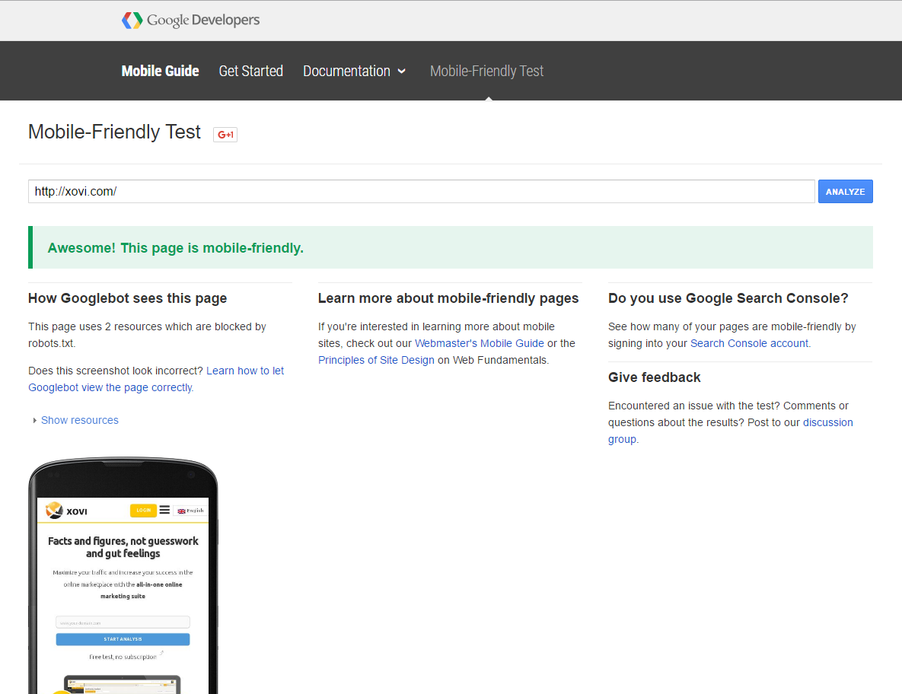Click 'Learn more about mobile-friendly pages' heading
902x694 pixels.
coord(448,298)
